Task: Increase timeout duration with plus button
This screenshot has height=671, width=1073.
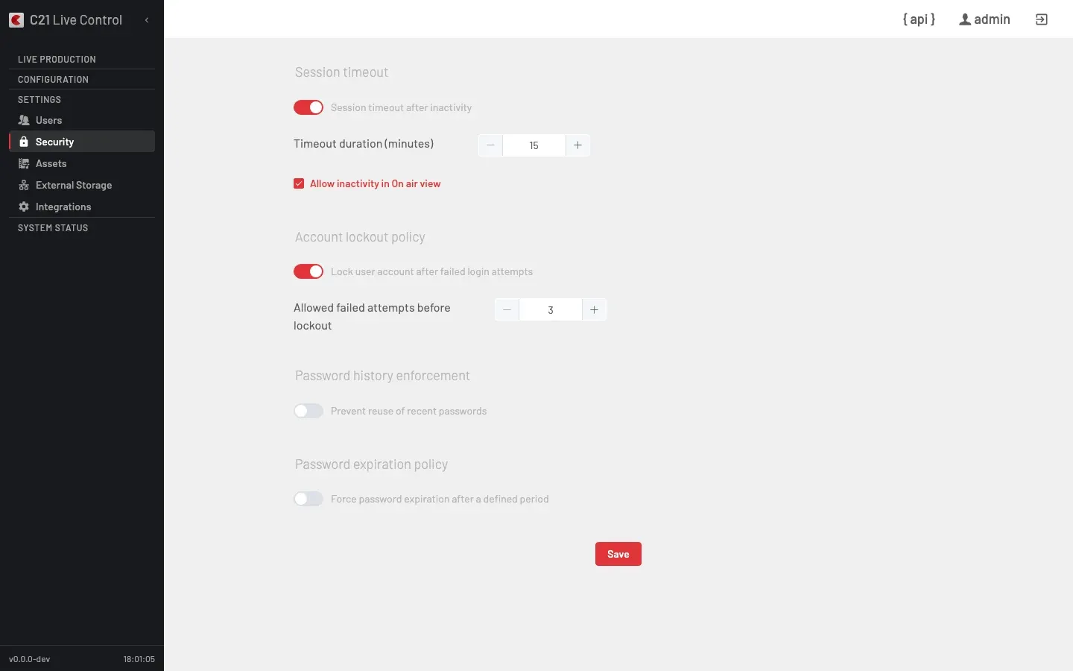Action: coord(577,145)
